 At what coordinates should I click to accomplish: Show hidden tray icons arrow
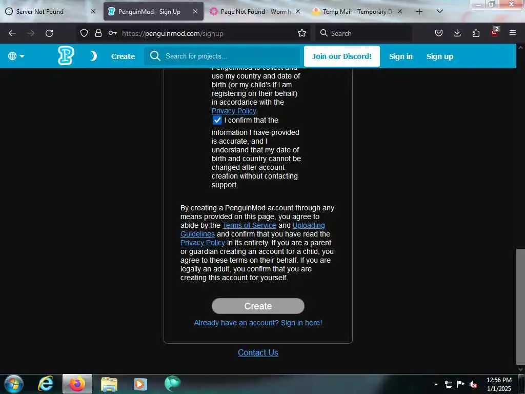click(x=436, y=384)
